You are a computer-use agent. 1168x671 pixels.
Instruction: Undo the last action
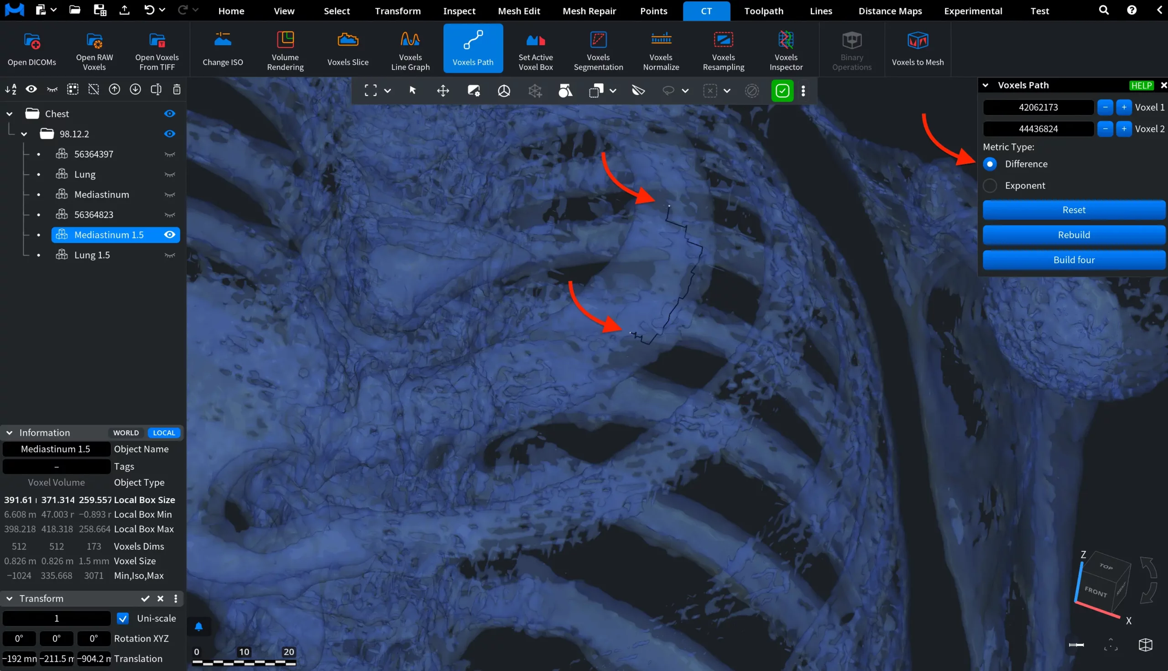(149, 10)
